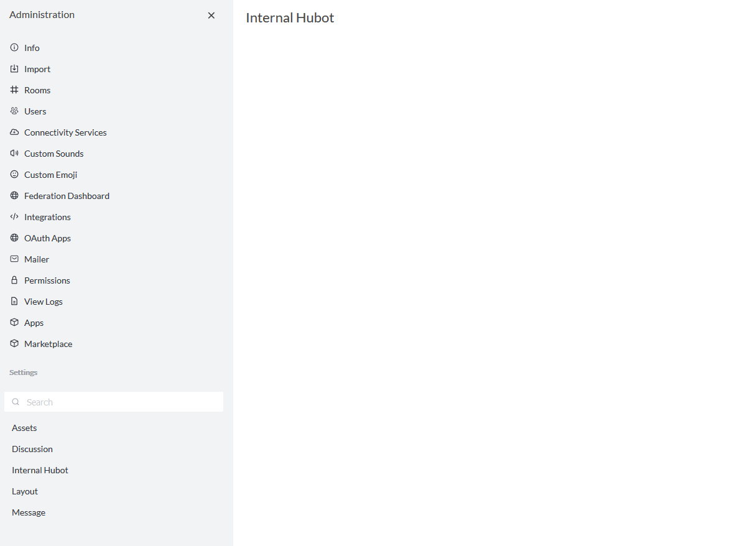Open Assets settings
The image size is (737, 546).
[24, 427]
